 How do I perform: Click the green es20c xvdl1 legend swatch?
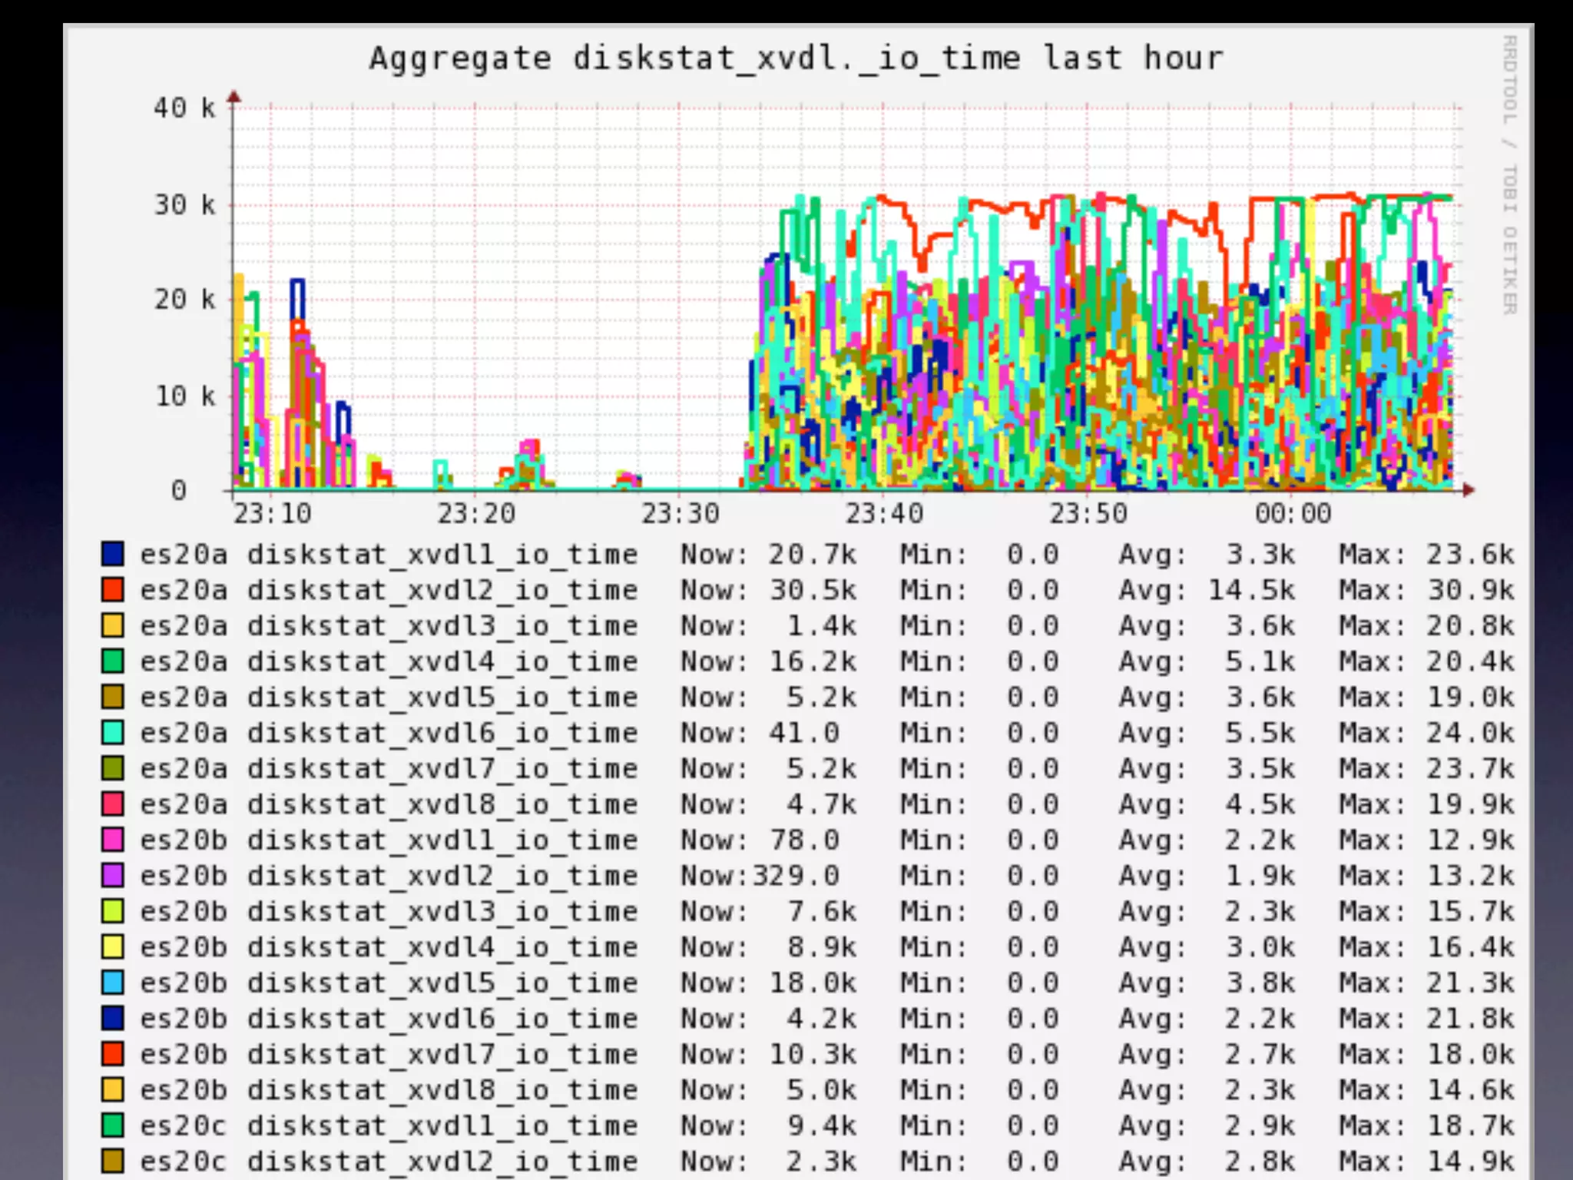112,1125
